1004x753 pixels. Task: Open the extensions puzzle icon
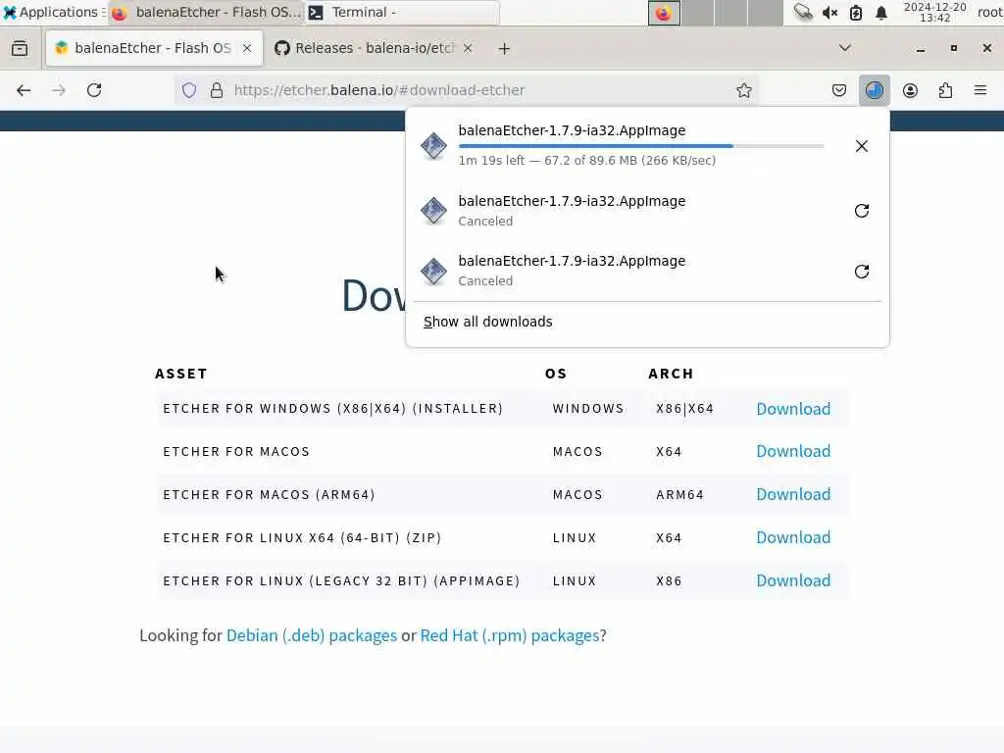pyautogui.click(x=945, y=90)
